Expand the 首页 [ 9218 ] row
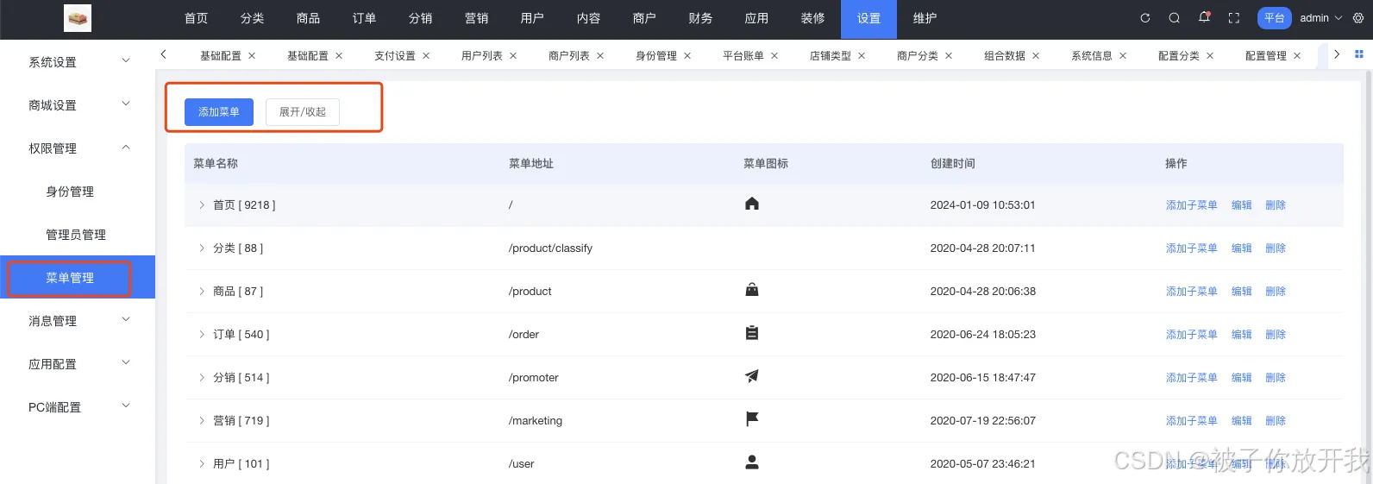1373x484 pixels. tap(202, 205)
